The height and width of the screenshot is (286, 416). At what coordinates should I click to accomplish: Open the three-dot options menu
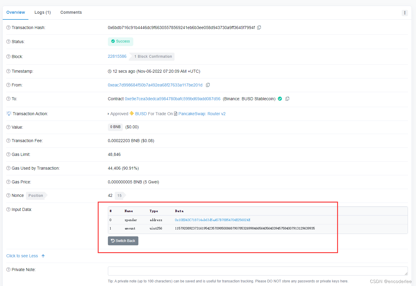tap(405, 13)
